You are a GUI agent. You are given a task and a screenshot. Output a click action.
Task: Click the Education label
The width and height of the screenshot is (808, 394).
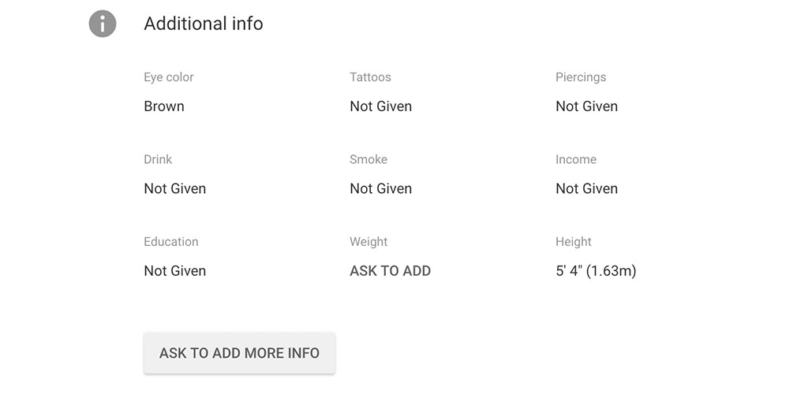point(171,242)
